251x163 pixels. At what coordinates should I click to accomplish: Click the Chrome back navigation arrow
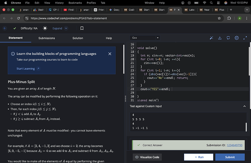4,18
